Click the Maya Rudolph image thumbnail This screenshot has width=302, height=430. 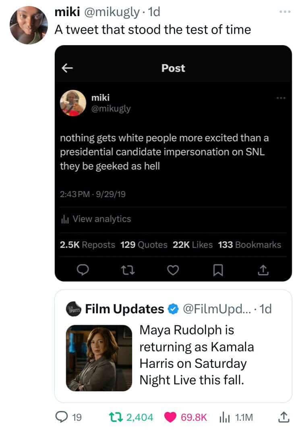click(99, 358)
